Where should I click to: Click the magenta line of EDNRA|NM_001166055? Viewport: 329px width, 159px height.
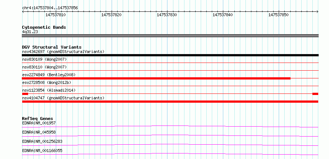[170, 154]
